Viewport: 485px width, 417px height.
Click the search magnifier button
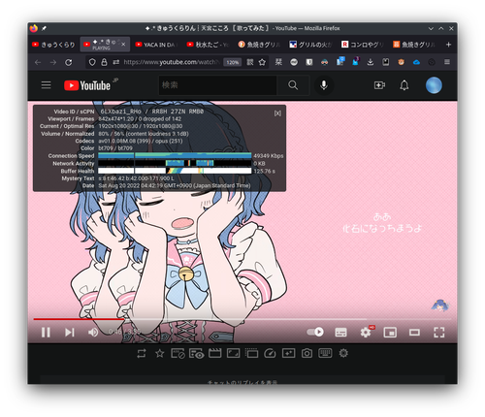click(x=293, y=85)
